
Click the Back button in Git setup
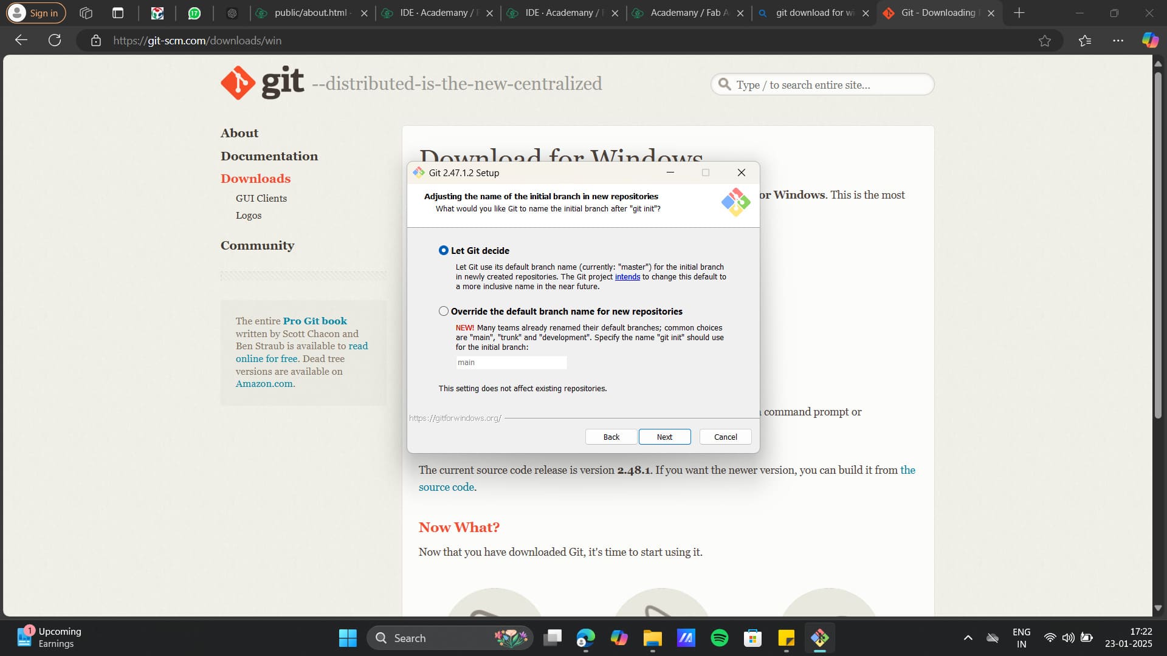[611, 437]
